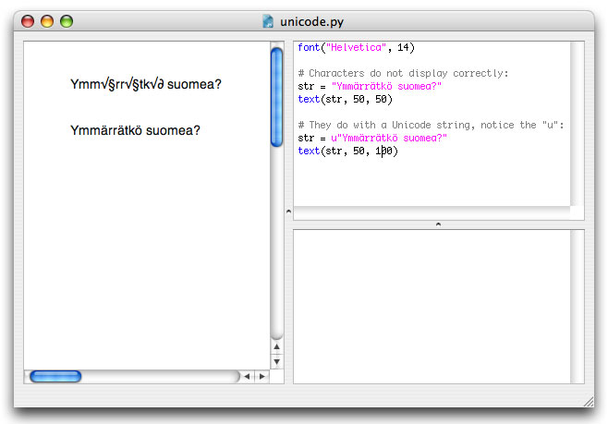Click the comment 'Characters do not display correctly:'
Screen dimensions: 608x424
click(x=403, y=73)
